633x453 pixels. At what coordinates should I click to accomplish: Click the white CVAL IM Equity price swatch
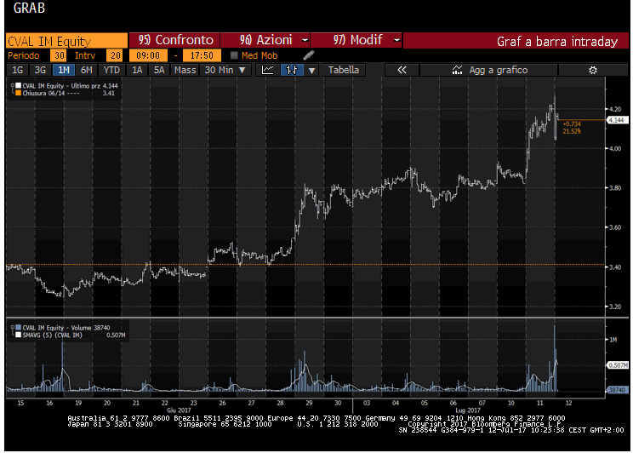coord(18,86)
